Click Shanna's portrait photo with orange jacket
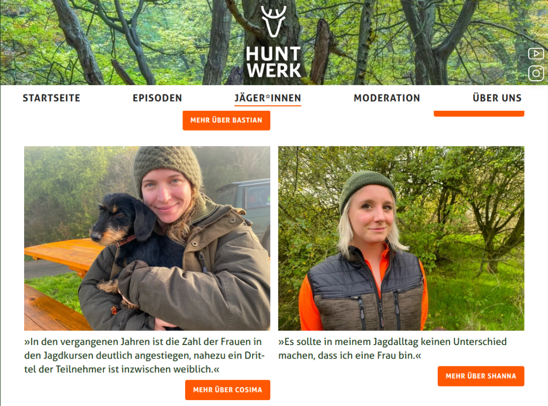 tap(401, 238)
